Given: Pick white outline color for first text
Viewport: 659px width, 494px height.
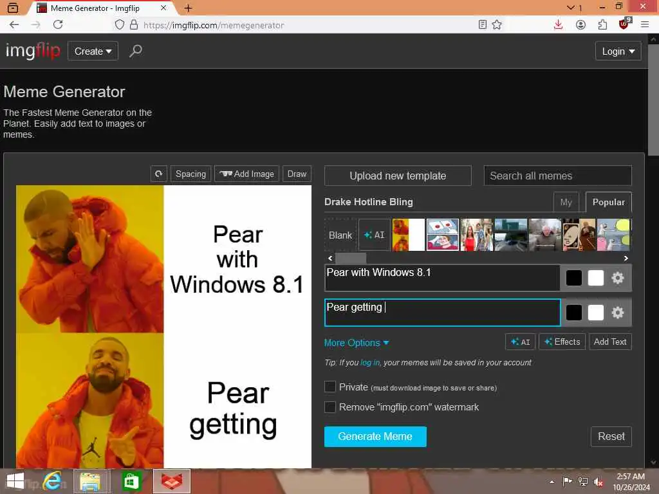Looking at the screenshot, I should click(x=595, y=278).
